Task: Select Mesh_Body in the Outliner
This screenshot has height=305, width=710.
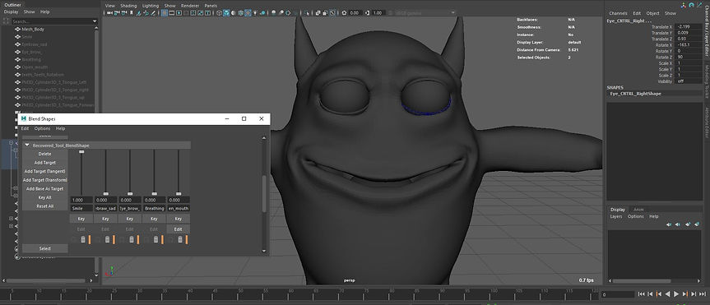Action: pyautogui.click(x=33, y=29)
